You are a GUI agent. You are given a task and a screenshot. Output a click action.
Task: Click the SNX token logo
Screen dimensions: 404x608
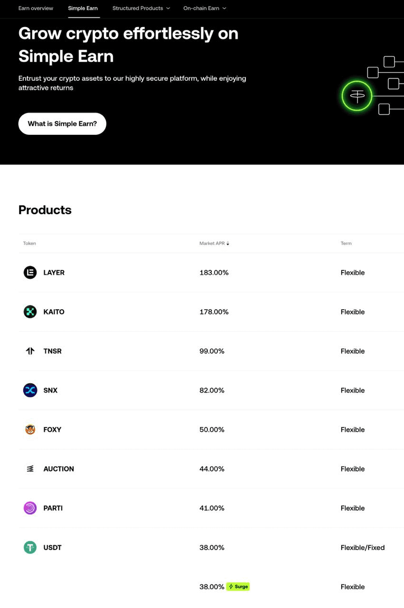point(30,390)
